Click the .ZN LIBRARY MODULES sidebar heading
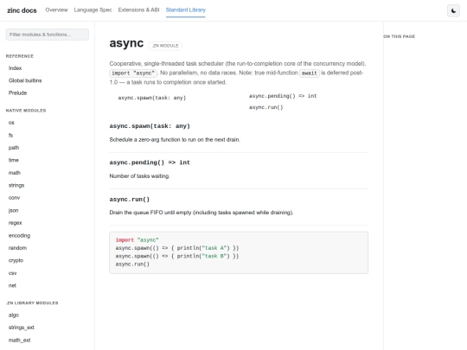This screenshot has height=350, width=467. (32, 303)
